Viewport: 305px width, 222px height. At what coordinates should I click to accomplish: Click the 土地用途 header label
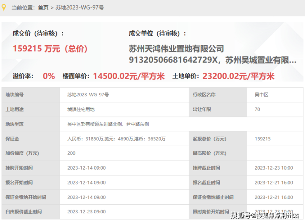point(14,110)
